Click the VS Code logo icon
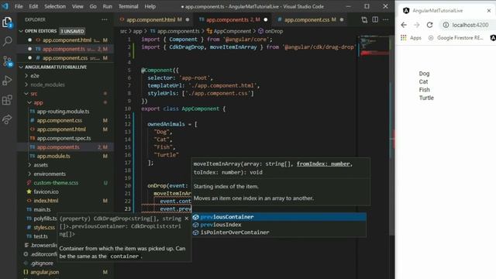 (5, 6)
